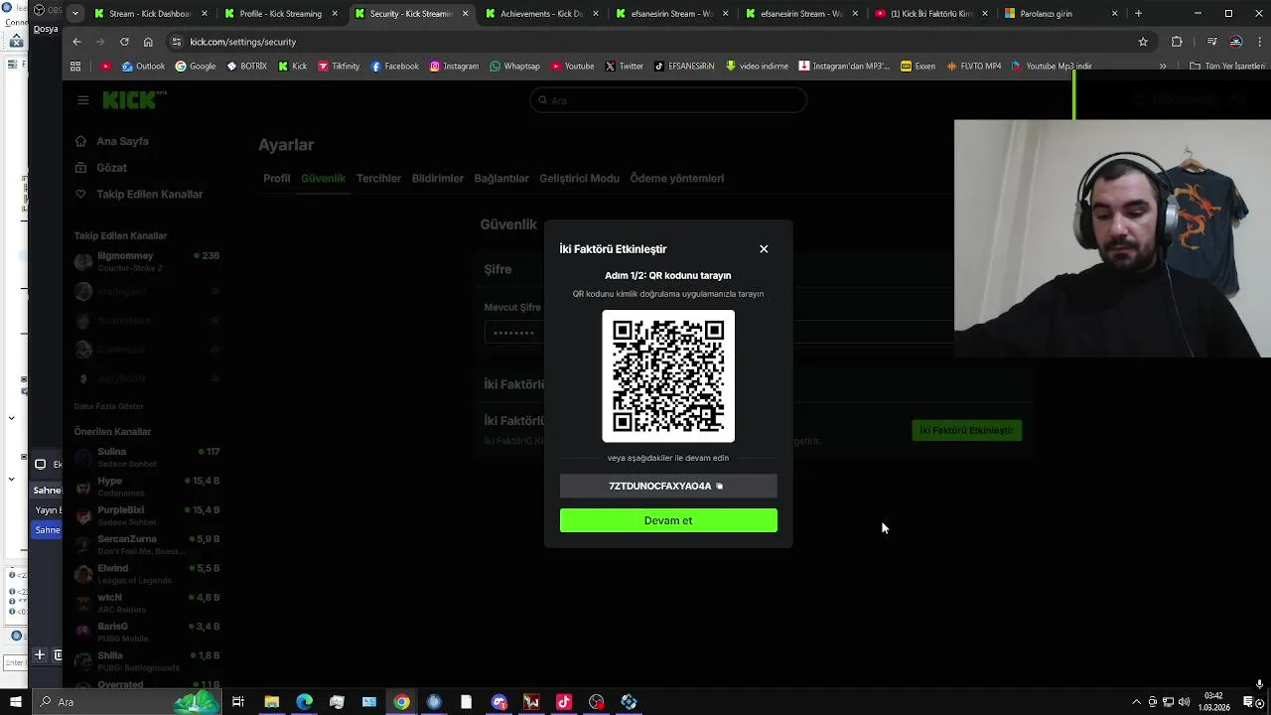This screenshot has height=715, width=1271.
Task: Switch to the Profil settings tab
Action: (x=277, y=179)
